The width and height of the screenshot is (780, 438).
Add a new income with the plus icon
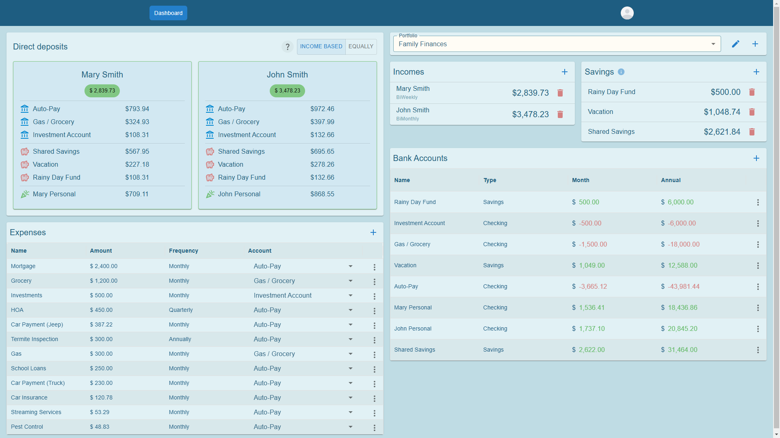click(x=565, y=72)
